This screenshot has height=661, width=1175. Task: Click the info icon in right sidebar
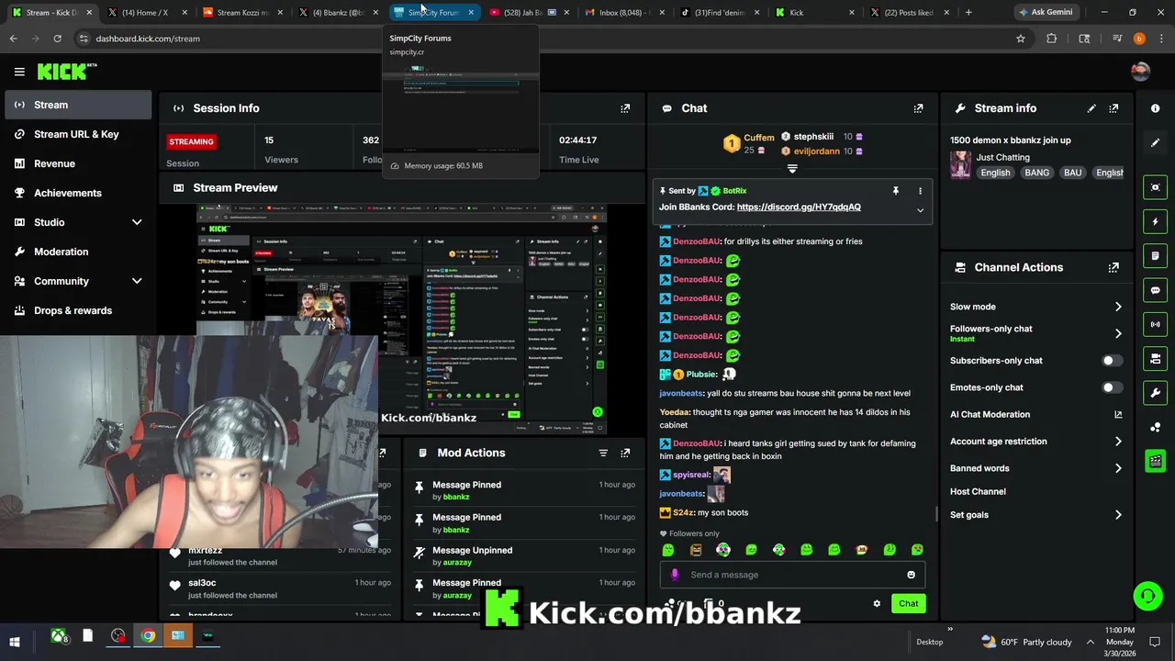[x=1155, y=108]
